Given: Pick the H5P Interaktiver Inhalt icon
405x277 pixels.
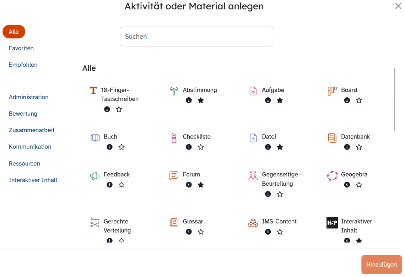Looking at the screenshot, I should click(332, 223).
